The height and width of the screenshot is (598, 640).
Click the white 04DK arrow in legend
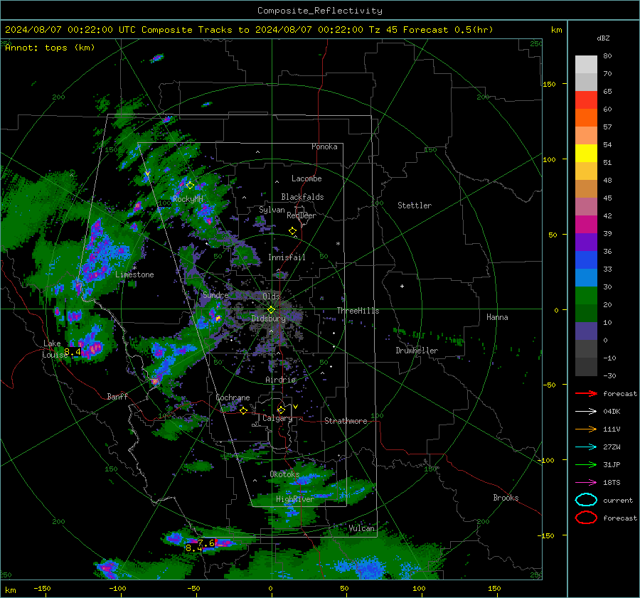(586, 412)
